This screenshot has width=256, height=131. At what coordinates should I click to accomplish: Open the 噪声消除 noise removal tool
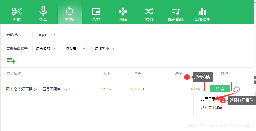pos(176,14)
